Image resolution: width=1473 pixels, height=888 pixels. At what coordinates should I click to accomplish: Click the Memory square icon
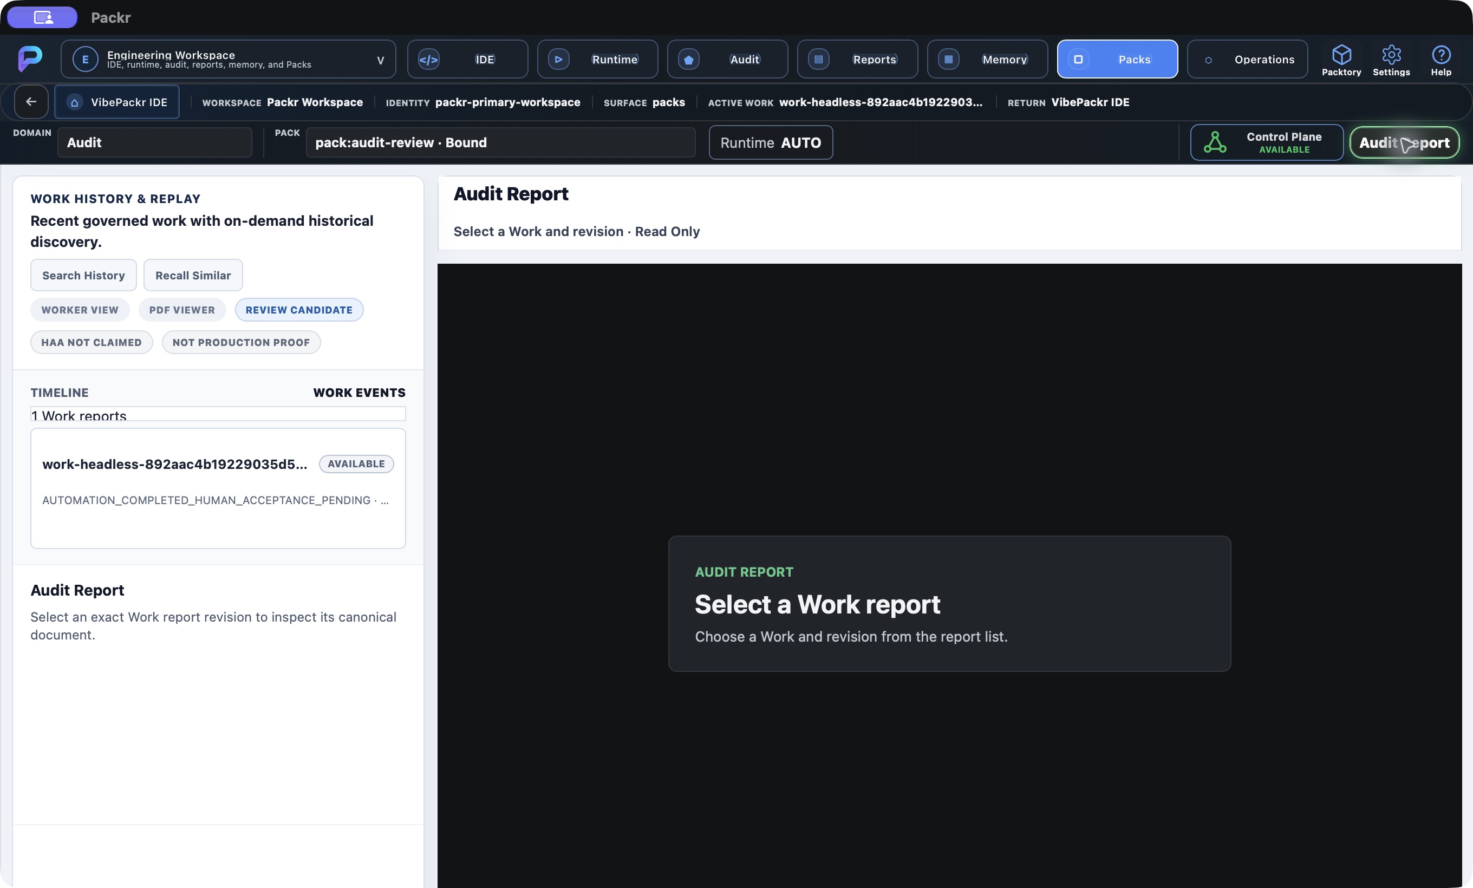[948, 59]
